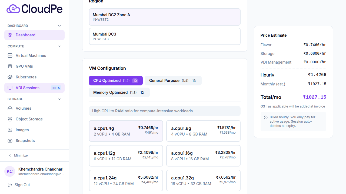This screenshot has width=346, height=194.
Task: Click the VDI Sessions monitor icon
Action: pos(10,88)
